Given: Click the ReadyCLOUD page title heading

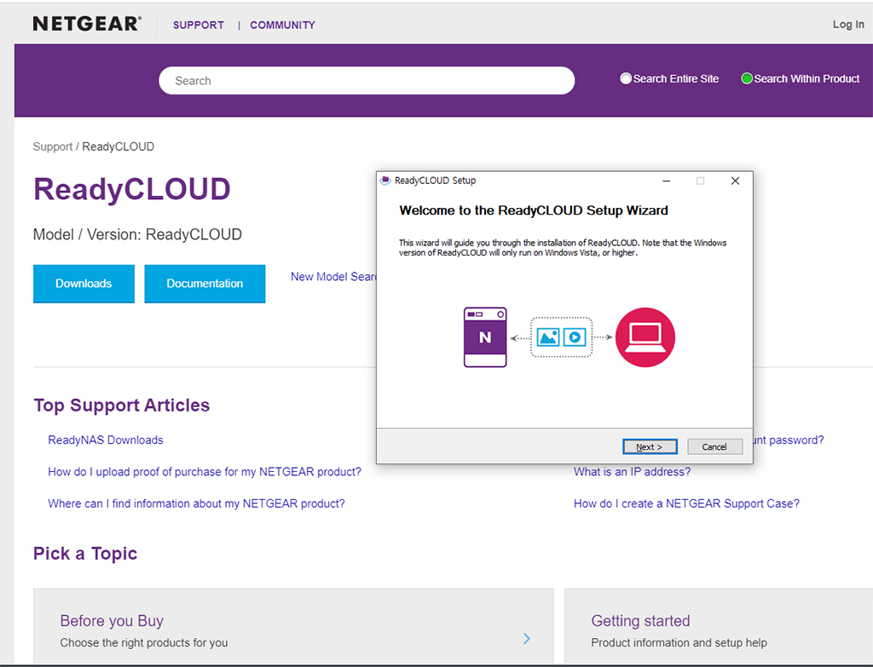Looking at the screenshot, I should (132, 189).
